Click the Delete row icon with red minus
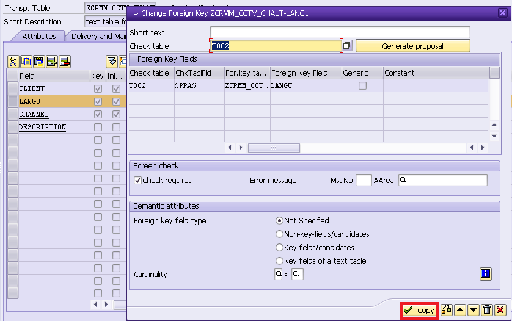Viewport: 512px width, 321px height. (x=65, y=61)
